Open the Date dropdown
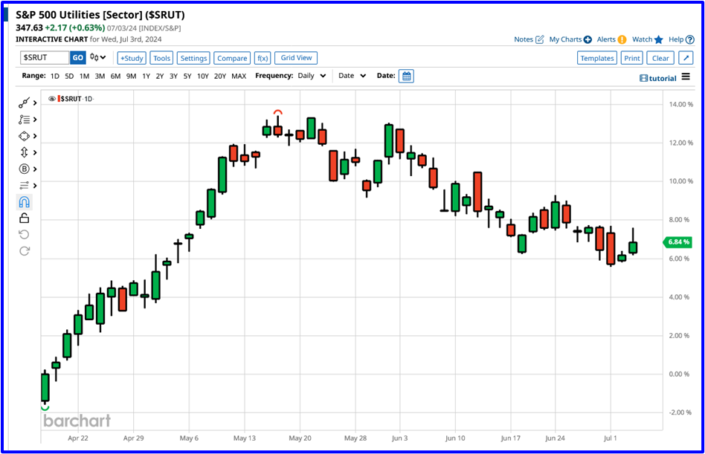This screenshot has height=454, width=705. [x=351, y=75]
